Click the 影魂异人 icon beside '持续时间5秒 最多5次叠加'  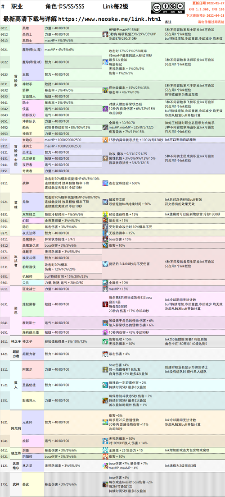(105, 400)
